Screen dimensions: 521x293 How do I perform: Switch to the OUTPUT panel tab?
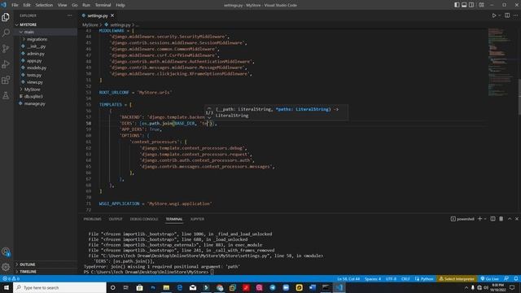116,219
